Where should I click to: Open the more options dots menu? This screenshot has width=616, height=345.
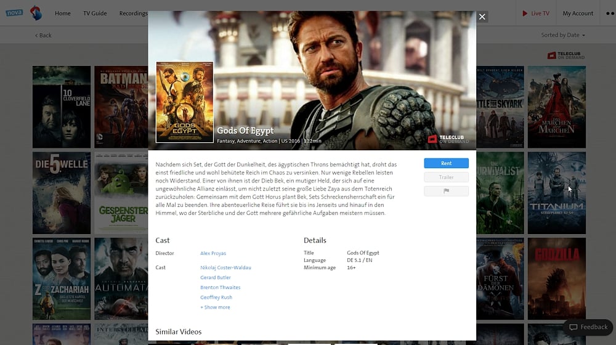610,14
